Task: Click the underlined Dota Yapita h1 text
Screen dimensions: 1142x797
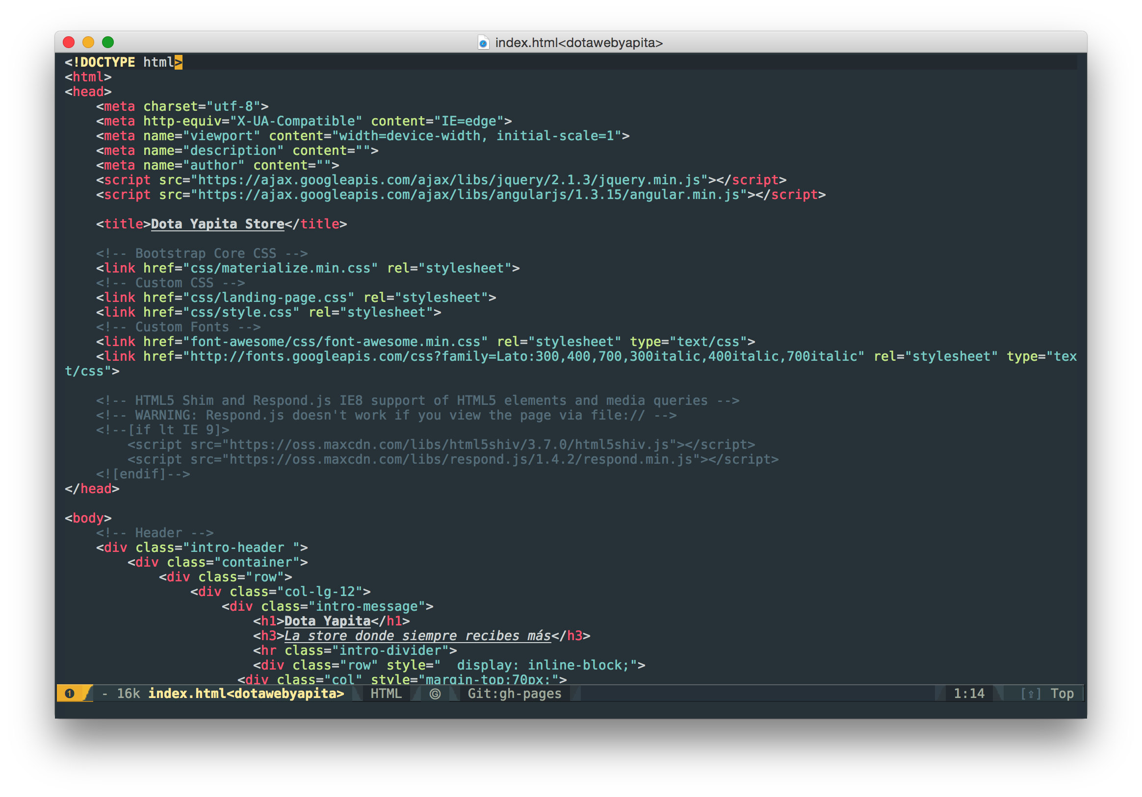Action: click(x=327, y=621)
